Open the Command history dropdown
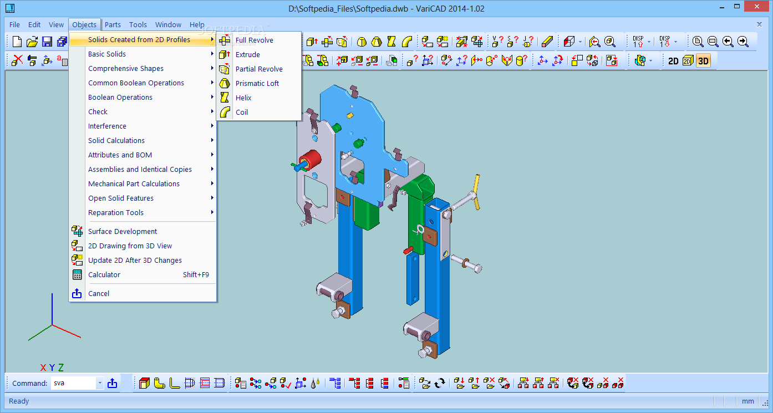Viewport: 773px width, 413px height. pos(100,383)
